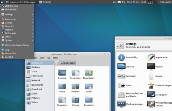Open Window Manager settings icon
172x111 pixels.
click(121, 104)
